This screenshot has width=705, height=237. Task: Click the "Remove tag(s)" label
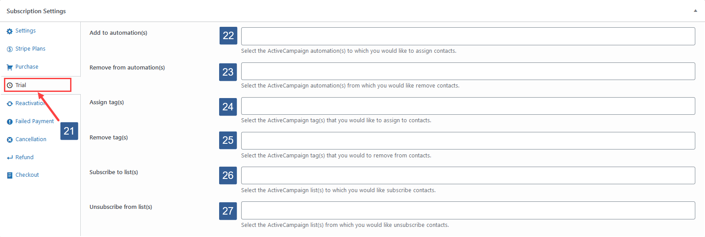click(x=108, y=138)
